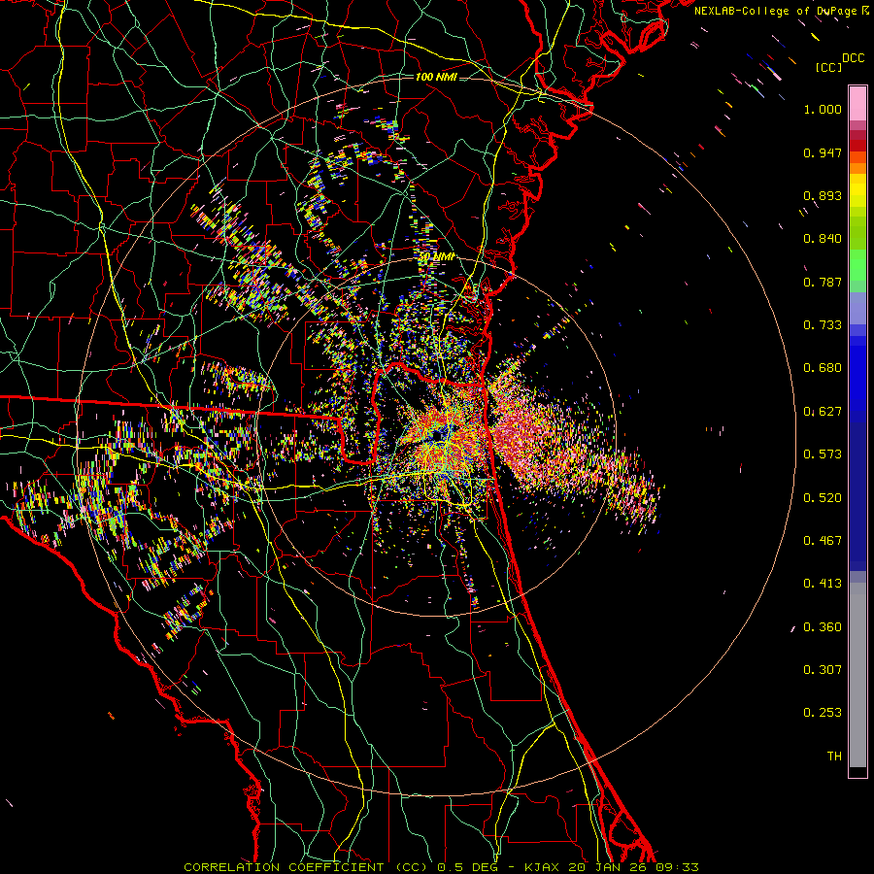This screenshot has width=874, height=874.
Task: Click the [CC] unit label
Action: 829,67
